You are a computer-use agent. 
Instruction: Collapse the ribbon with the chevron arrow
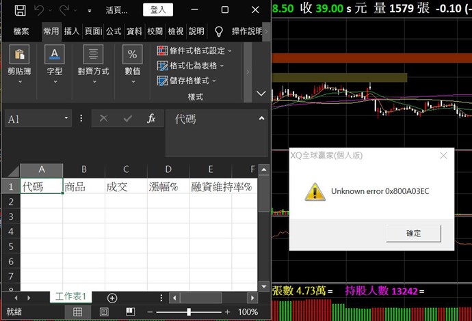tap(261, 94)
